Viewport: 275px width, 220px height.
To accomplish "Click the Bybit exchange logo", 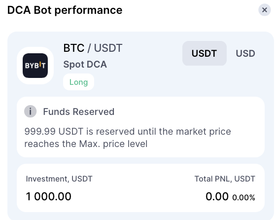I will 35,66.
